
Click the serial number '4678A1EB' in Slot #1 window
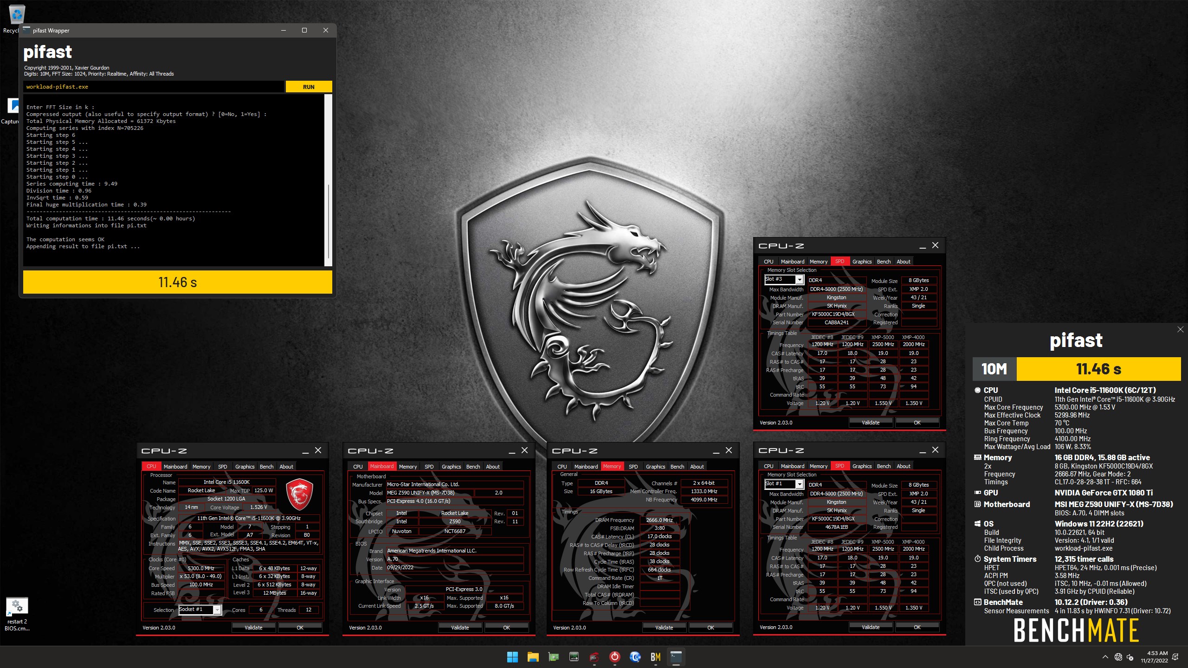(836, 527)
